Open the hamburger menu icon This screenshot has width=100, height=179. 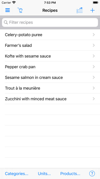tap(8, 10)
